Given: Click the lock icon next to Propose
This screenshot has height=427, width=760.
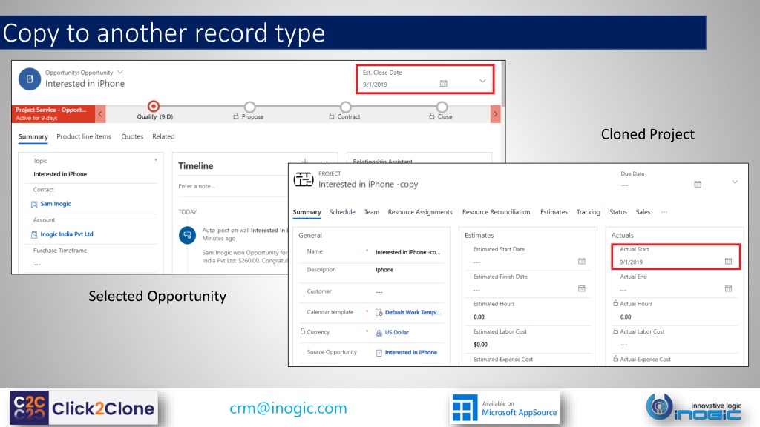Looking at the screenshot, I should click(x=236, y=116).
